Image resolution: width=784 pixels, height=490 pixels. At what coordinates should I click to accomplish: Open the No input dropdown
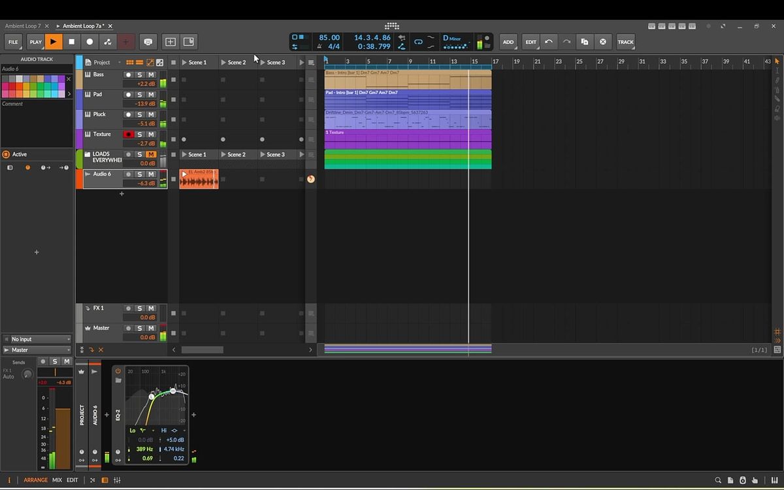37,340
